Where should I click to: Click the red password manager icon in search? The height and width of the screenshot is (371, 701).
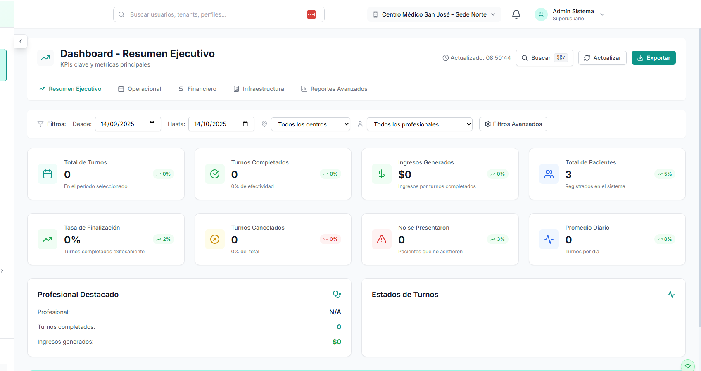311,14
